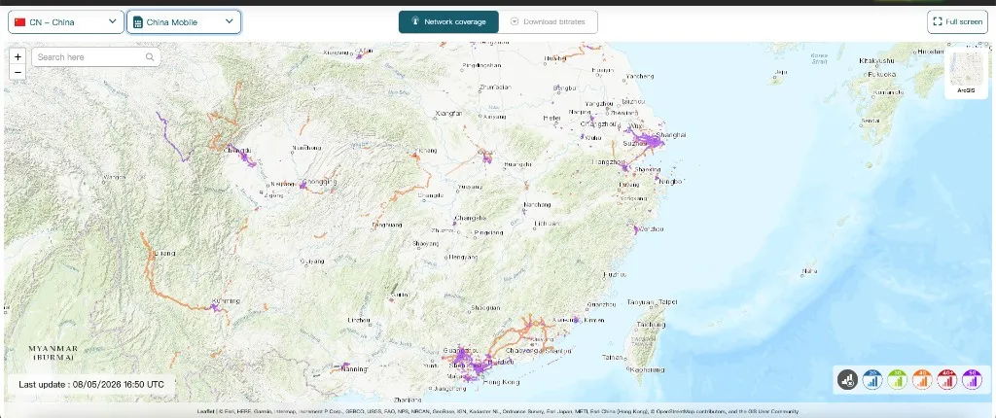Click the Kaohsiung label on the map
The width and height of the screenshot is (996, 418).
[649, 369]
